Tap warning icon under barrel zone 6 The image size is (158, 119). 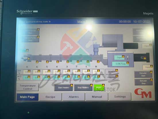(37, 62)
